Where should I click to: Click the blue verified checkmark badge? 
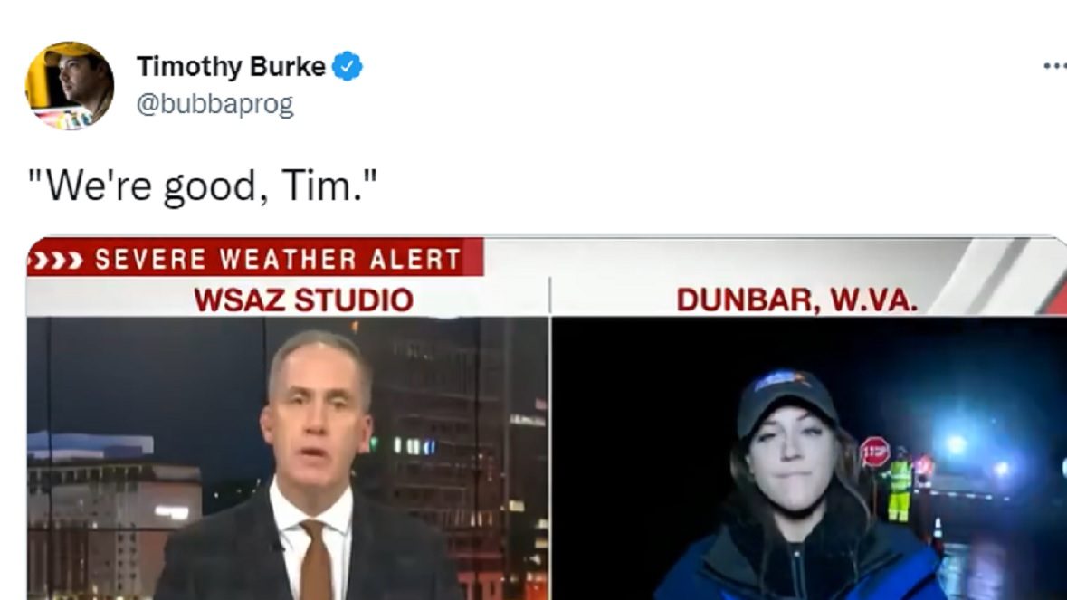click(x=347, y=67)
